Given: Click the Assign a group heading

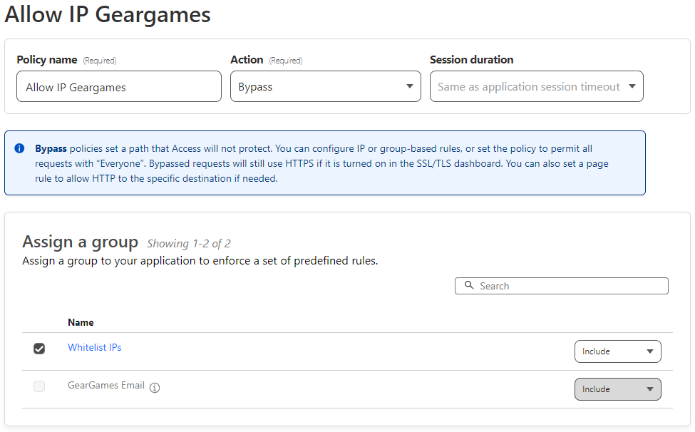Looking at the screenshot, I should click(x=80, y=242).
